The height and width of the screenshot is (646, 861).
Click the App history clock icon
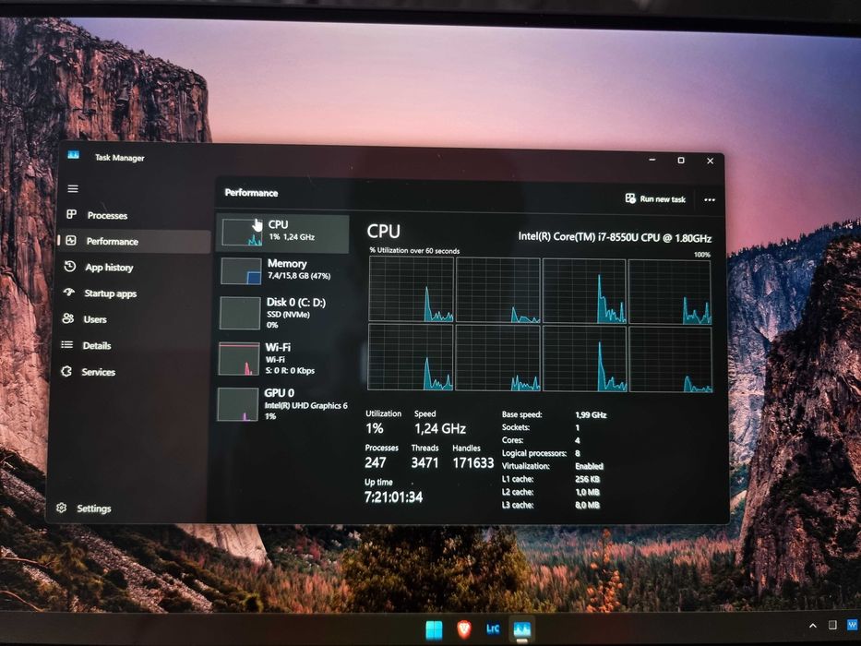pos(70,267)
